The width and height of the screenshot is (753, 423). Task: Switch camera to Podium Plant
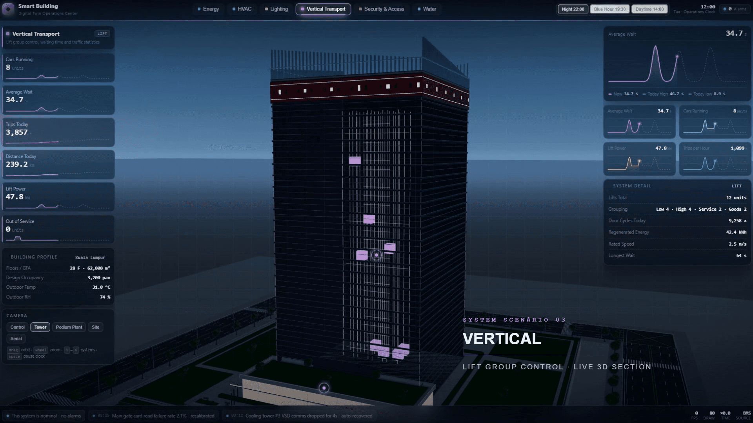tap(69, 327)
